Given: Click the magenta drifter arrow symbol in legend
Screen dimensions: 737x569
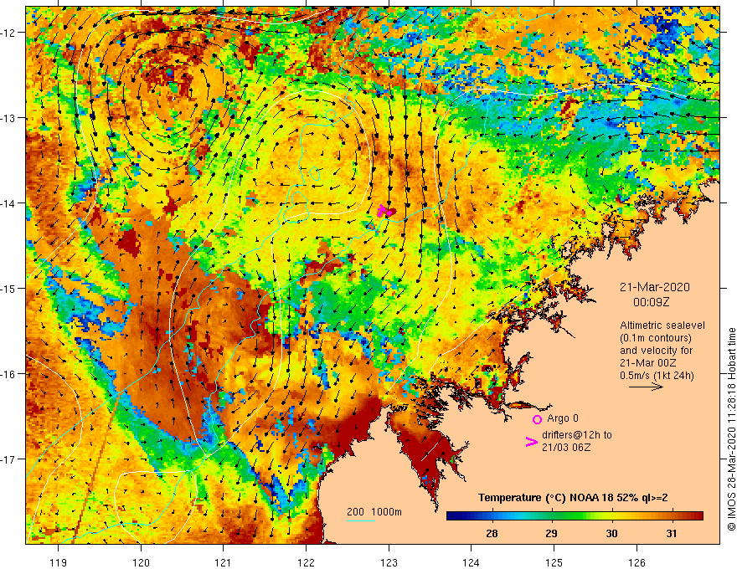Looking at the screenshot, I should 531,441.
